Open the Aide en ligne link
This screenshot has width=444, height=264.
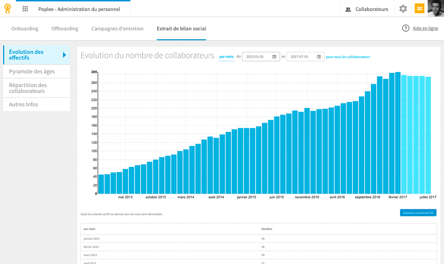(425, 28)
